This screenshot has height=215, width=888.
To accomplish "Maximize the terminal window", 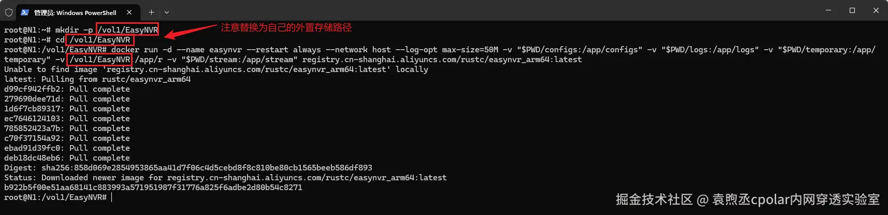I will pyautogui.click(x=852, y=10).
